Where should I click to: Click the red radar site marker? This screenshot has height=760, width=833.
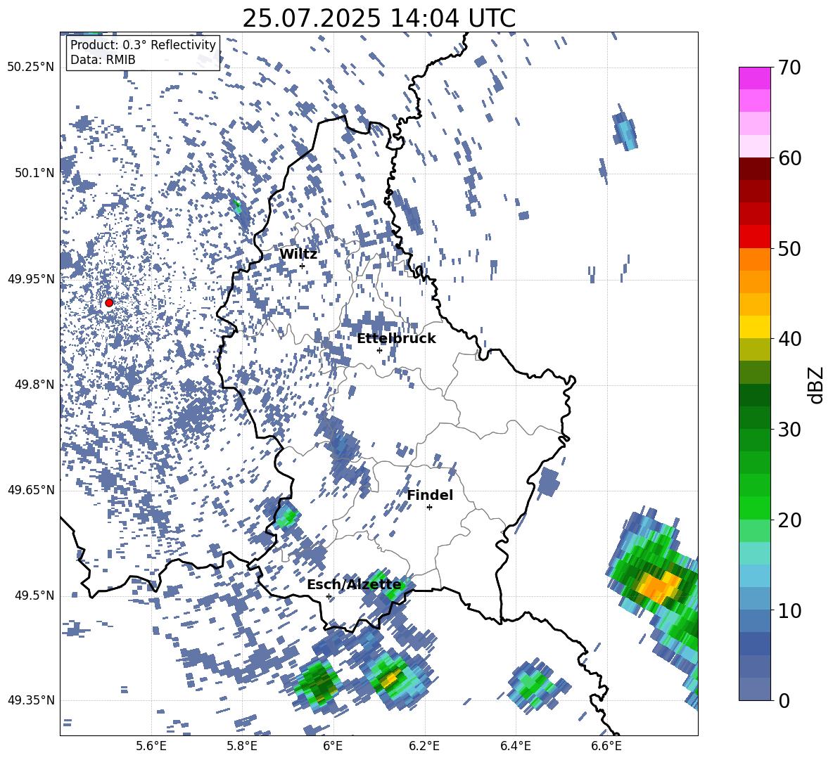click(109, 303)
